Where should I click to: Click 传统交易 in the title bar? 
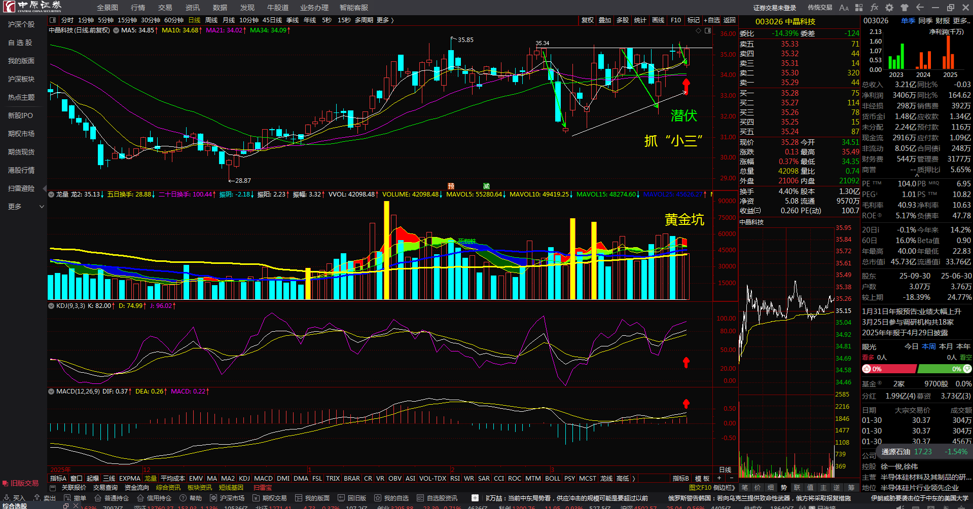tap(820, 8)
